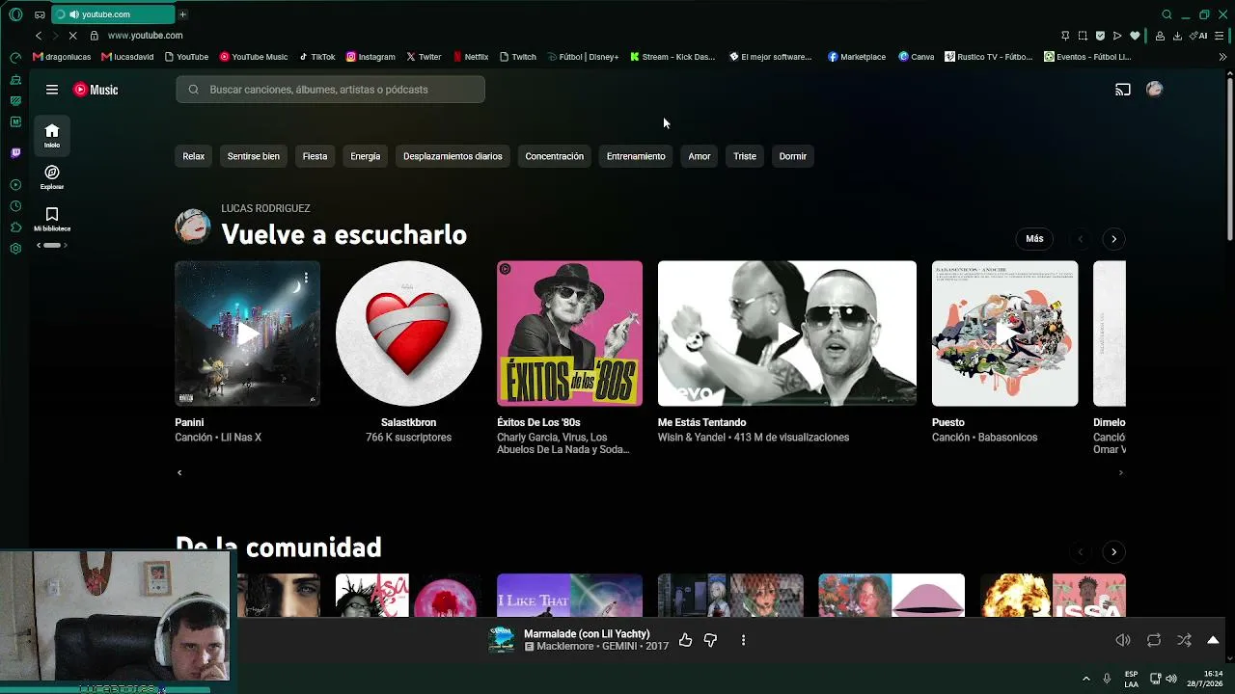This screenshot has height=694, width=1235.
Task: Open the Éxitos De Los '80s playlist cover
Action: pos(569,334)
